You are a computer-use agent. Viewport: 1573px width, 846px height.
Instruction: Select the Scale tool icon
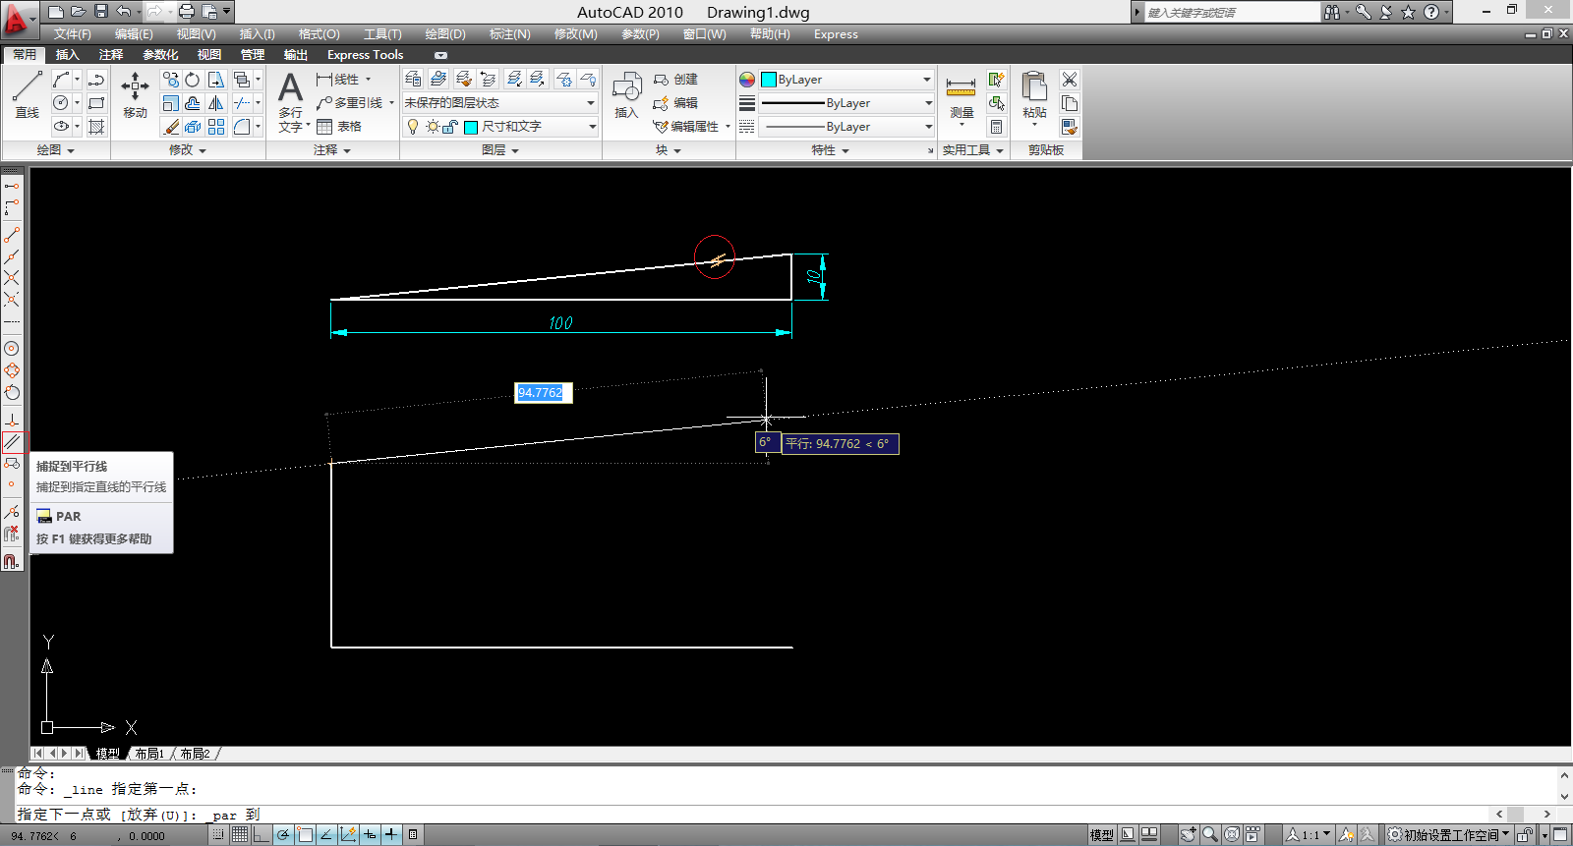coord(171,103)
